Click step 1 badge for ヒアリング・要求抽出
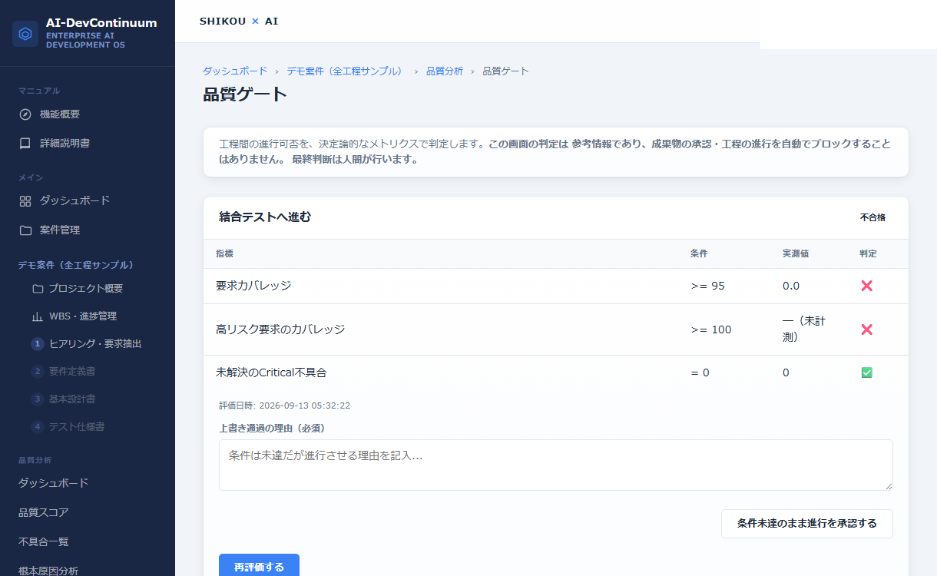Image resolution: width=937 pixels, height=576 pixels. pos(38,344)
